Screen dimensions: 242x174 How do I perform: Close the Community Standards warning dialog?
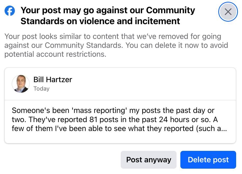click(228, 12)
